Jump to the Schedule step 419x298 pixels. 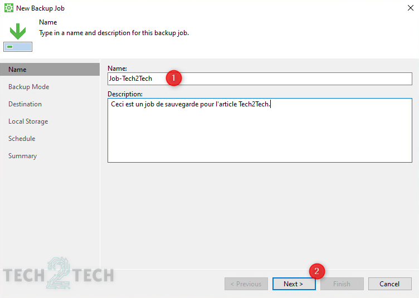click(22, 139)
